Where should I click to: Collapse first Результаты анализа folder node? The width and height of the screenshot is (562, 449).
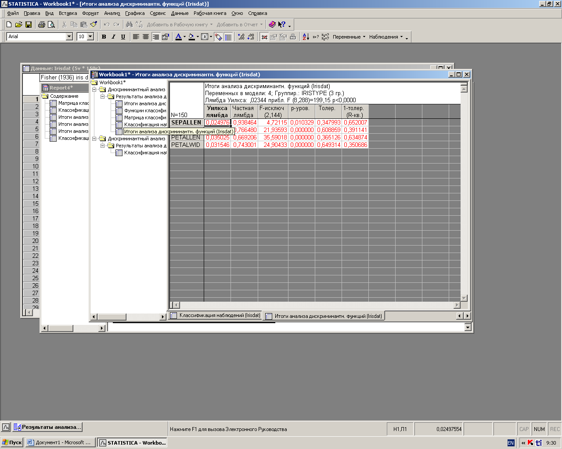pos(102,96)
